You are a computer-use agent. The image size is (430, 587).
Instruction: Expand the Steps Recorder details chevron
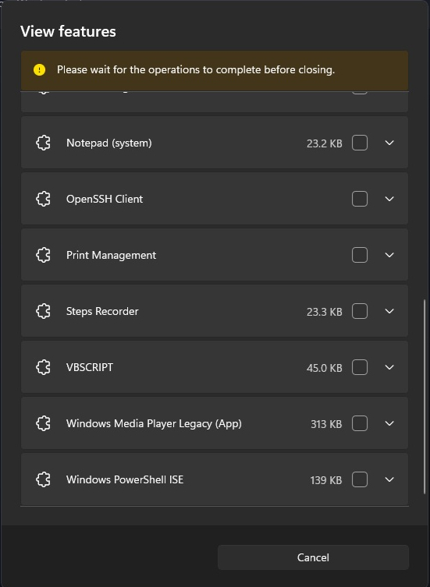(389, 311)
